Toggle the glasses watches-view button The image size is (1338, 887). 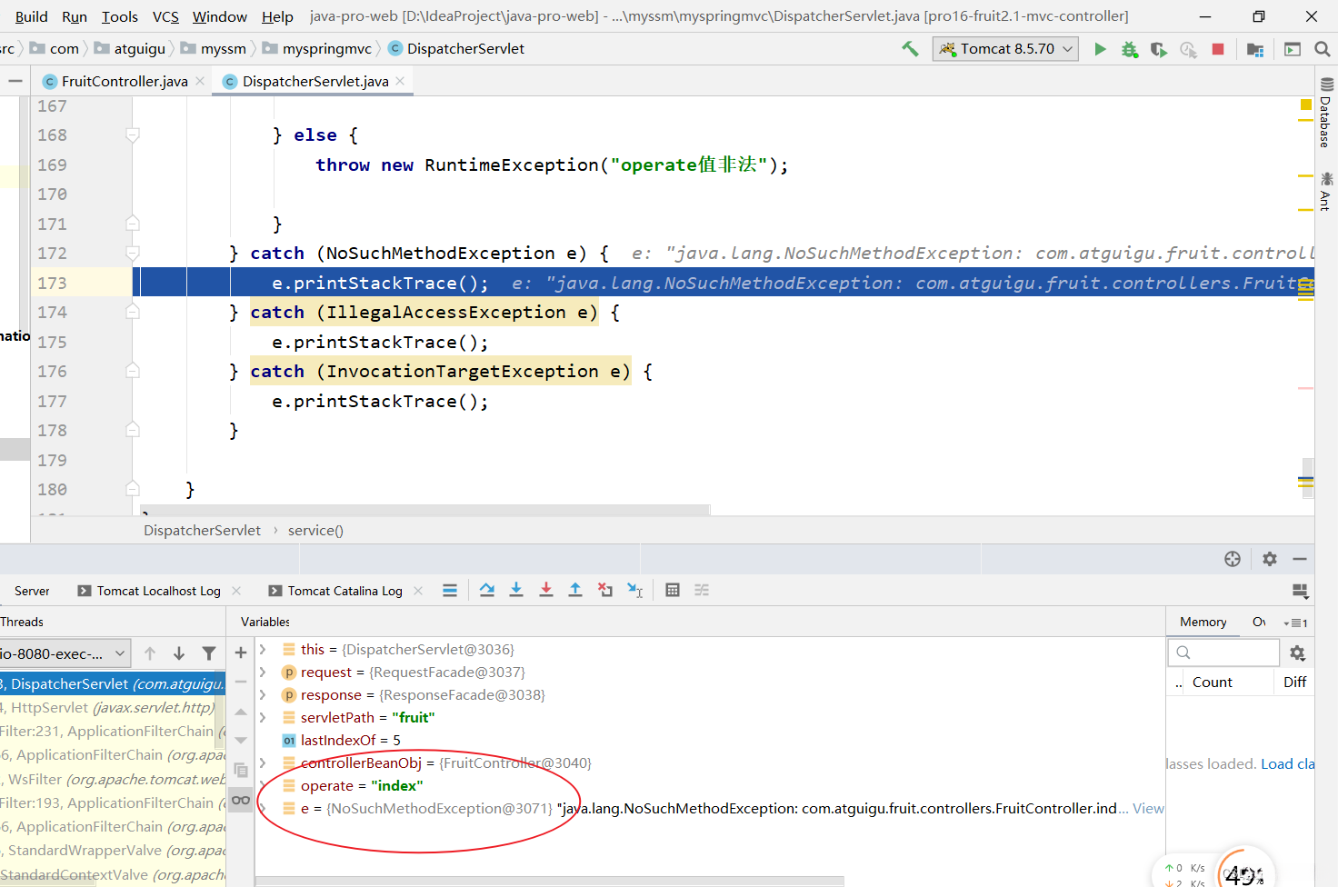(241, 801)
